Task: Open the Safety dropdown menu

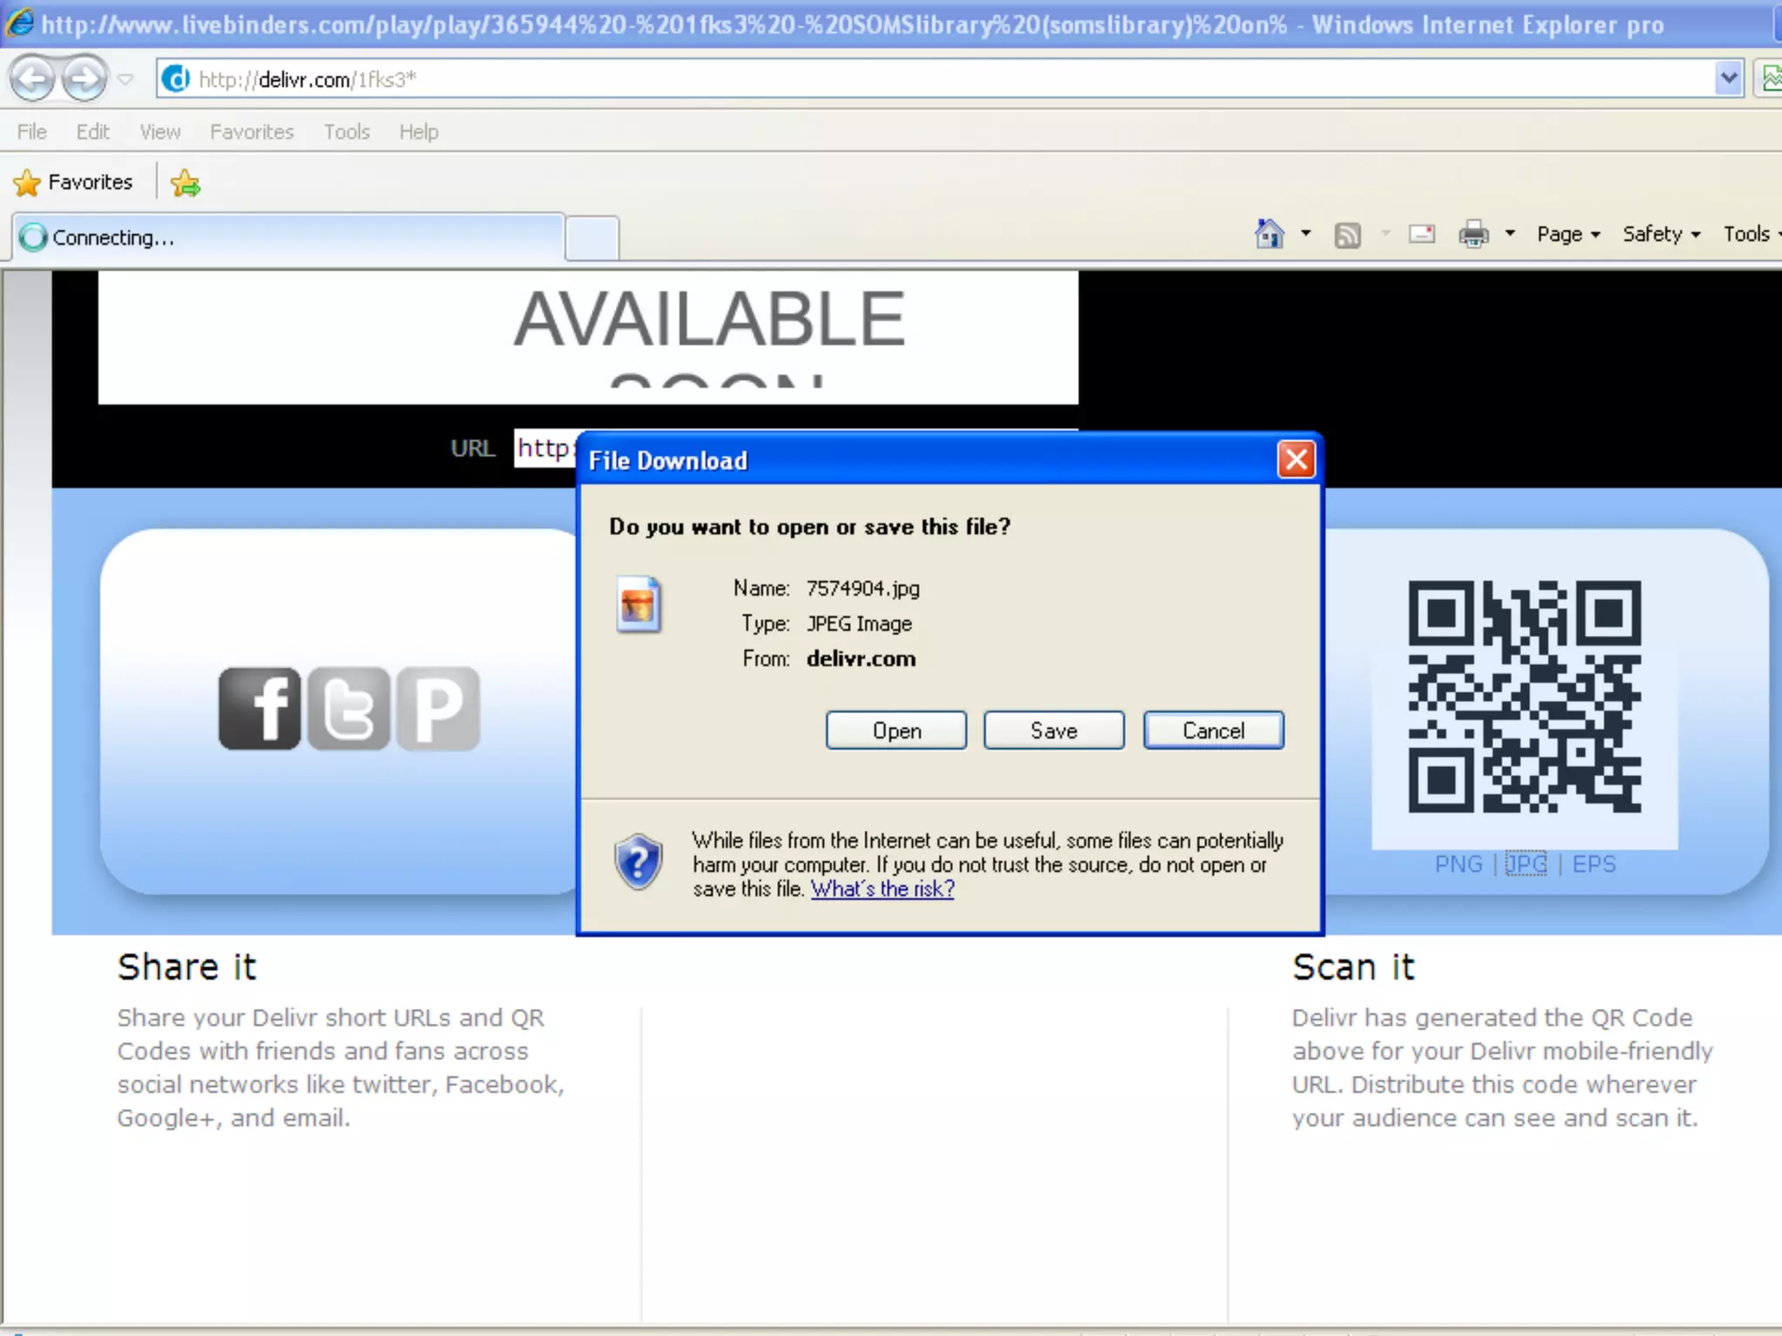Action: click(1660, 234)
